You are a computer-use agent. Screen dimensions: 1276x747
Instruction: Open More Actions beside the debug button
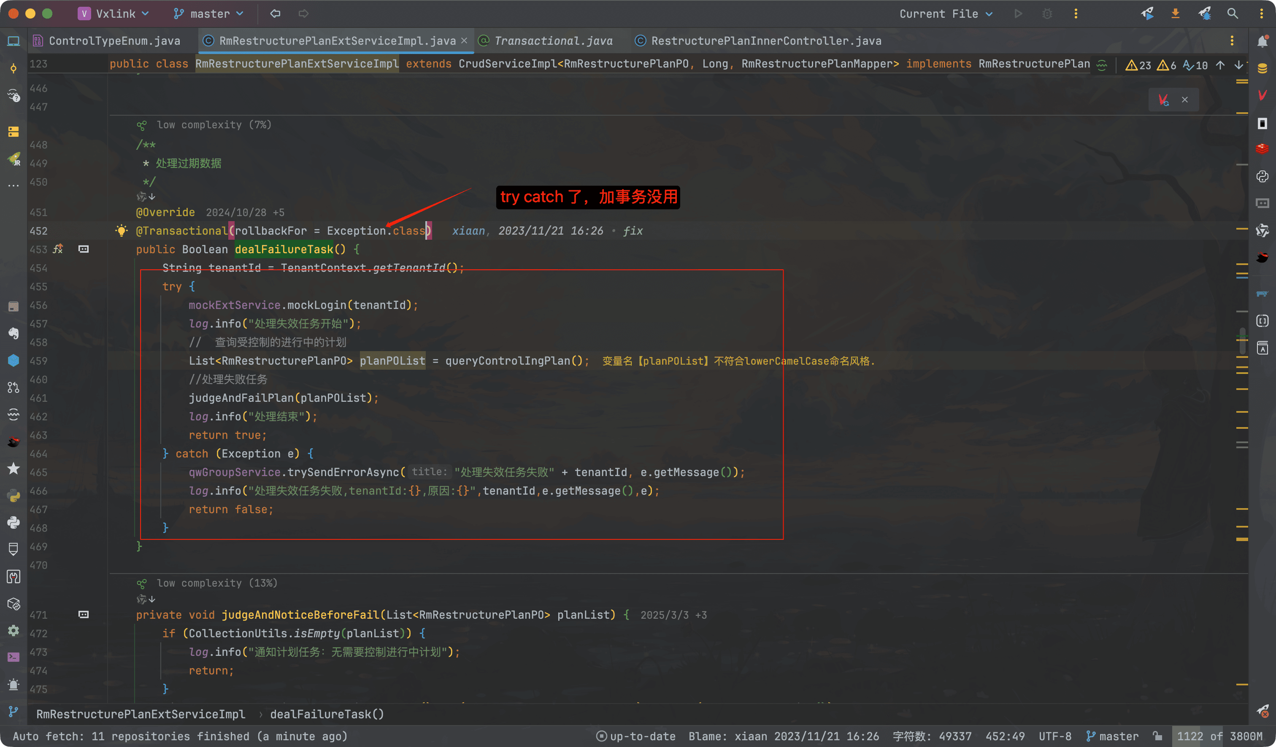(1076, 14)
